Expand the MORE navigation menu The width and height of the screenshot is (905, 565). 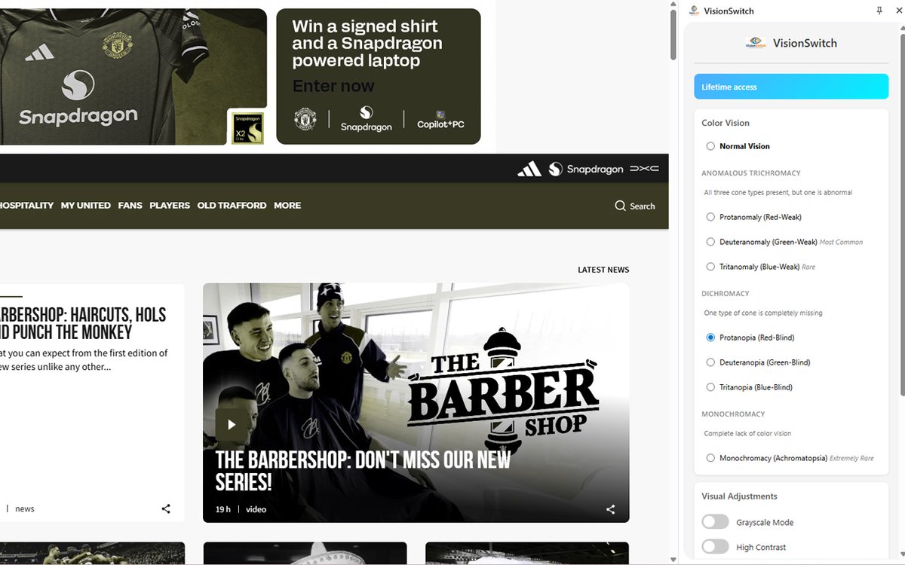tap(287, 205)
